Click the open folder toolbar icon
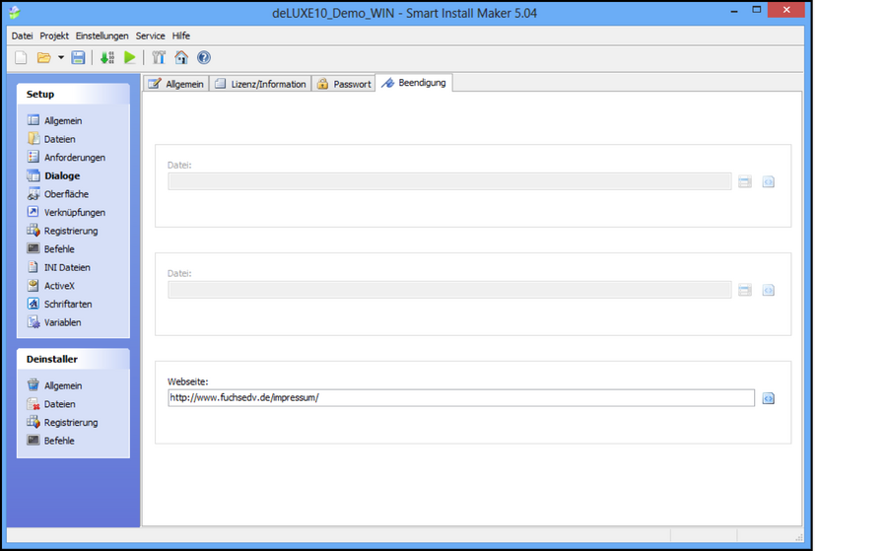Viewport: 887px width, 551px height. [43, 58]
